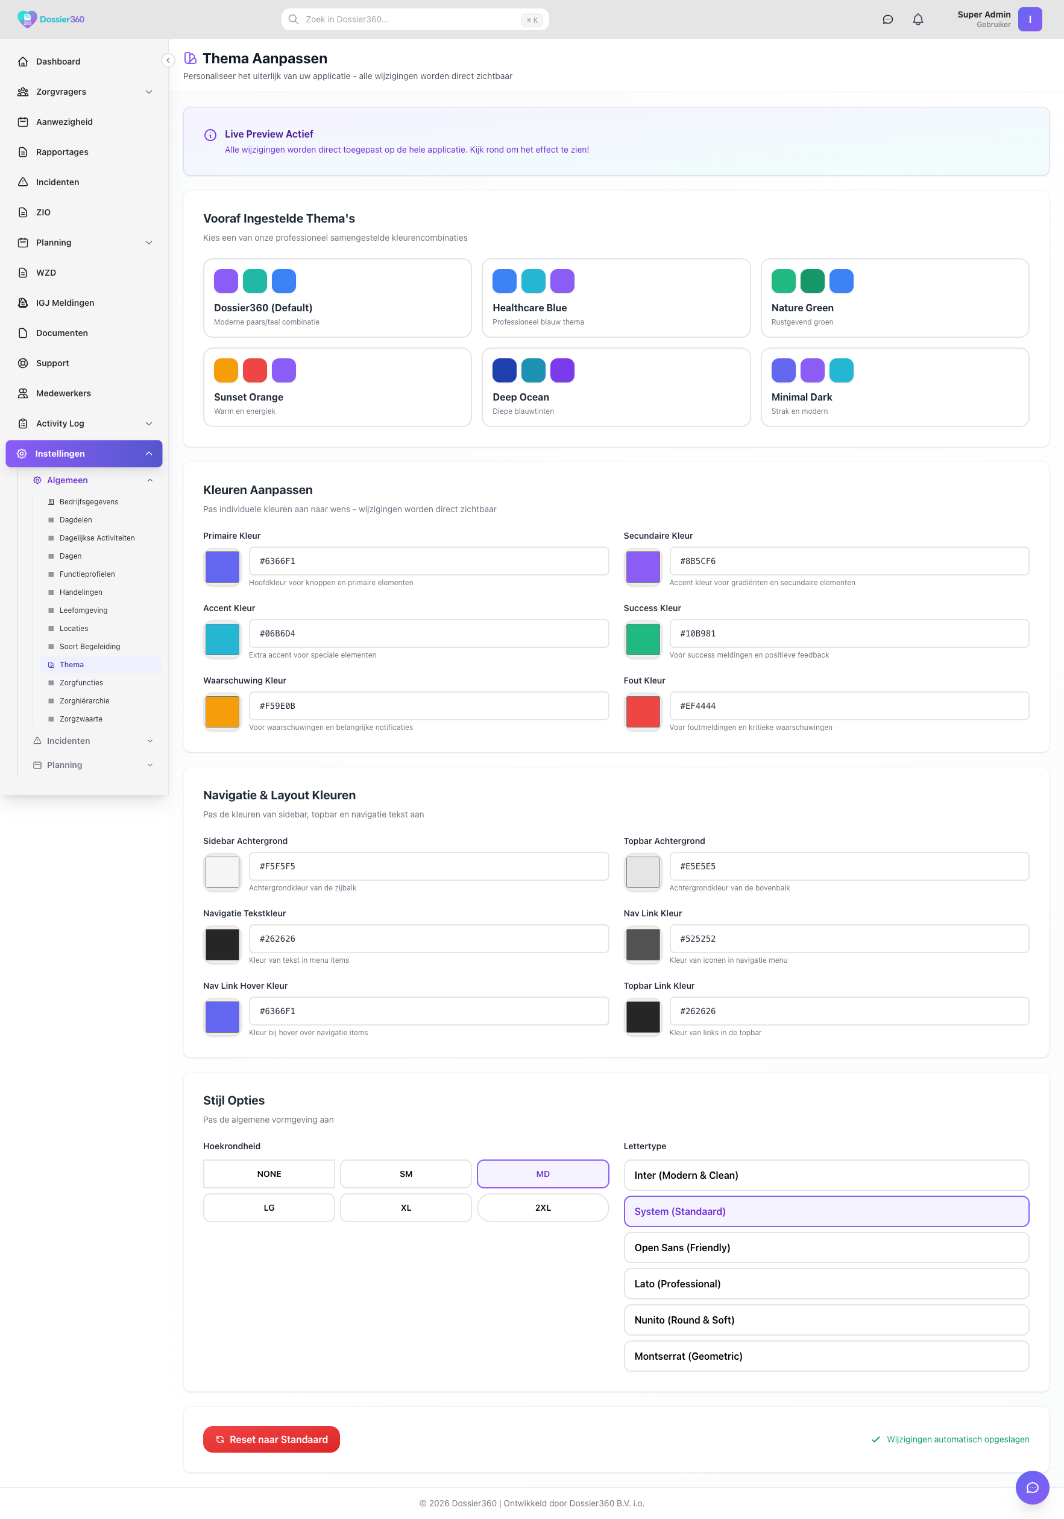Select the Nunito (Round & Soft) font
The width and height of the screenshot is (1064, 1519).
[x=826, y=1320]
